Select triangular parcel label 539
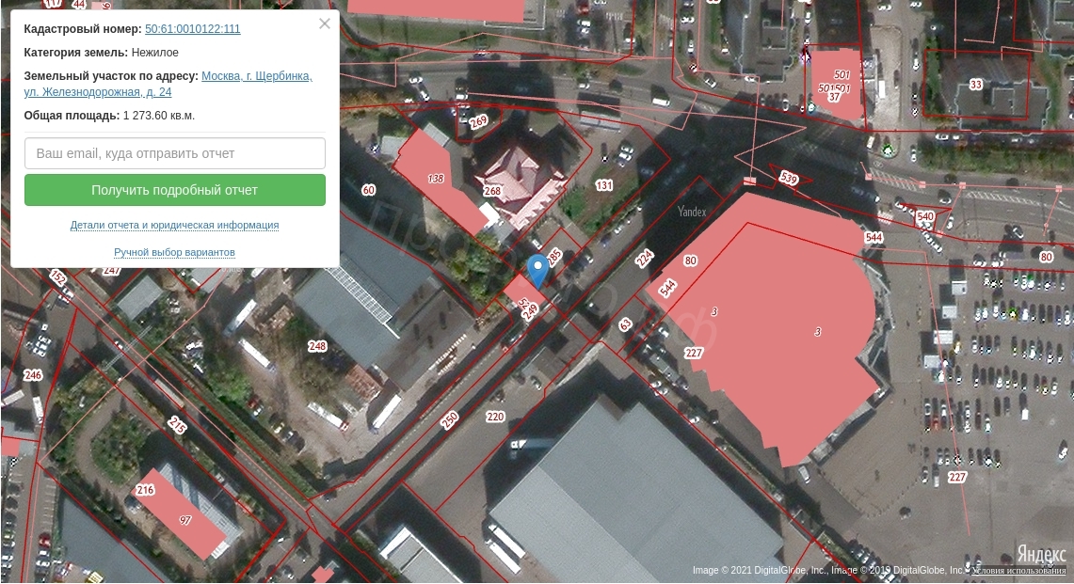Image resolution: width=1074 pixels, height=584 pixels. coord(788,179)
